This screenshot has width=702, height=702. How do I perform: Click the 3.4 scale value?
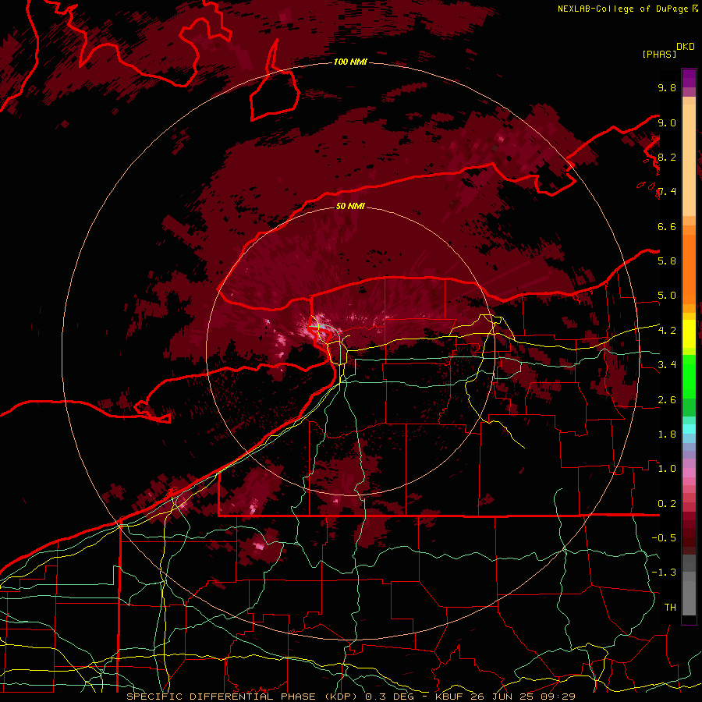click(x=667, y=365)
